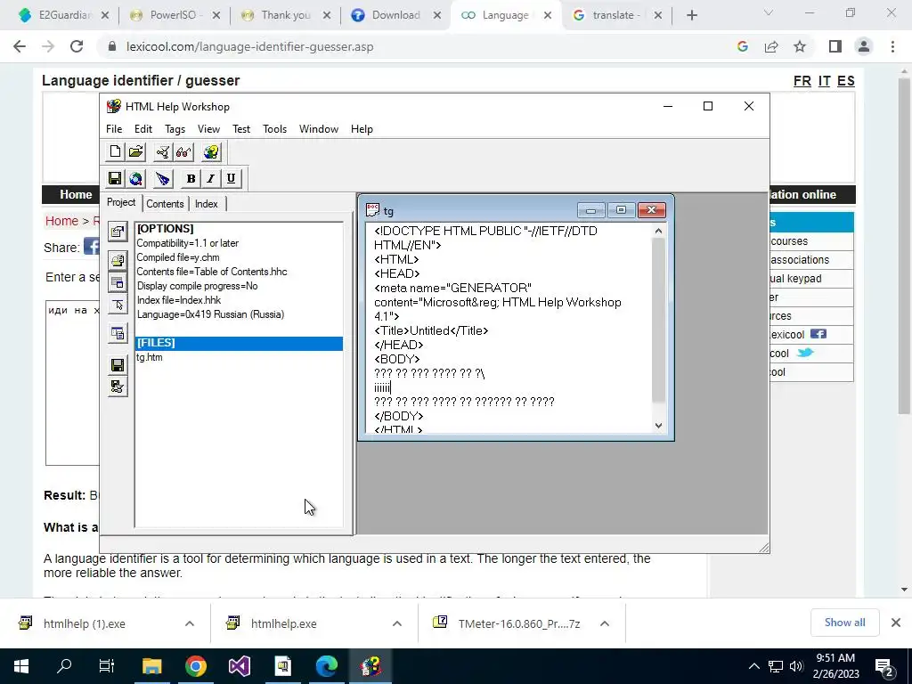The width and height of the screenshot is (912, 684).
Task: Click the View compiled file glasses icon
Action: pyautogui.click(x=183, y=152)
